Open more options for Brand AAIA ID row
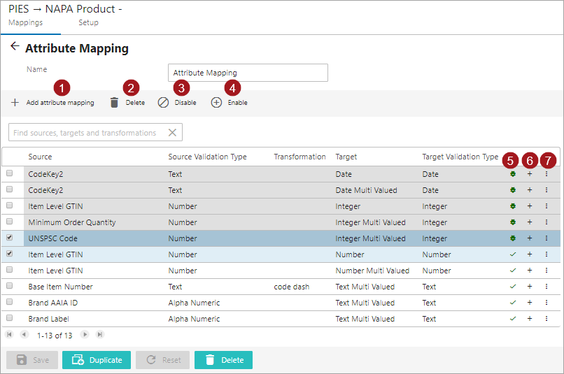 coord(547,303)
